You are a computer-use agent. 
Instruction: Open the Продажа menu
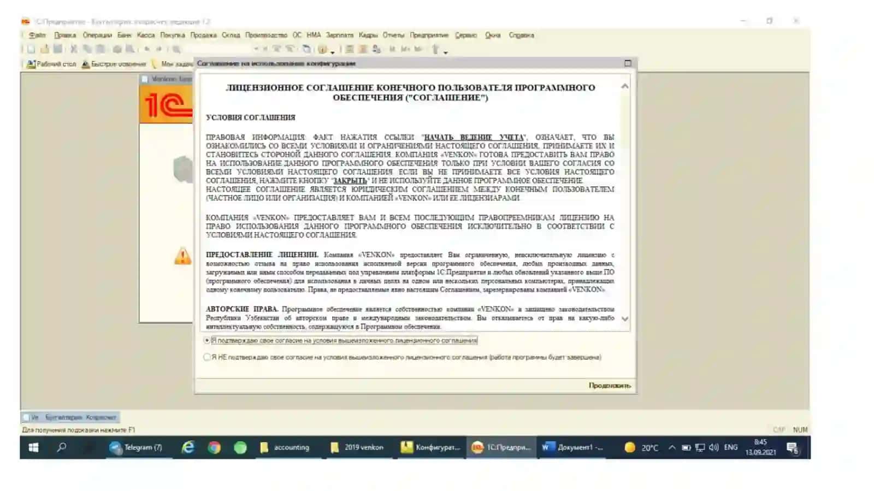(x=204, y=35)
